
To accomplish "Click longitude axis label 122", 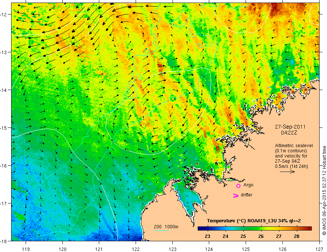I will pos(136,249).
